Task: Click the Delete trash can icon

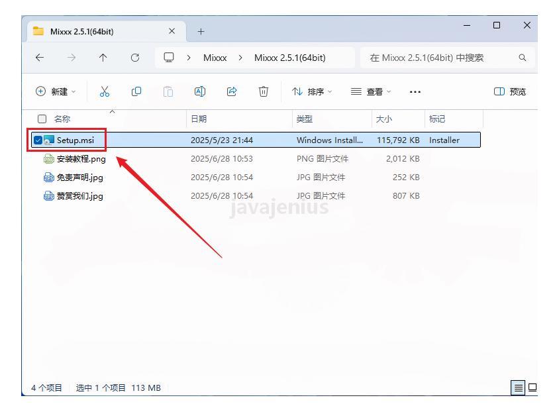Action: pos(264,91)
